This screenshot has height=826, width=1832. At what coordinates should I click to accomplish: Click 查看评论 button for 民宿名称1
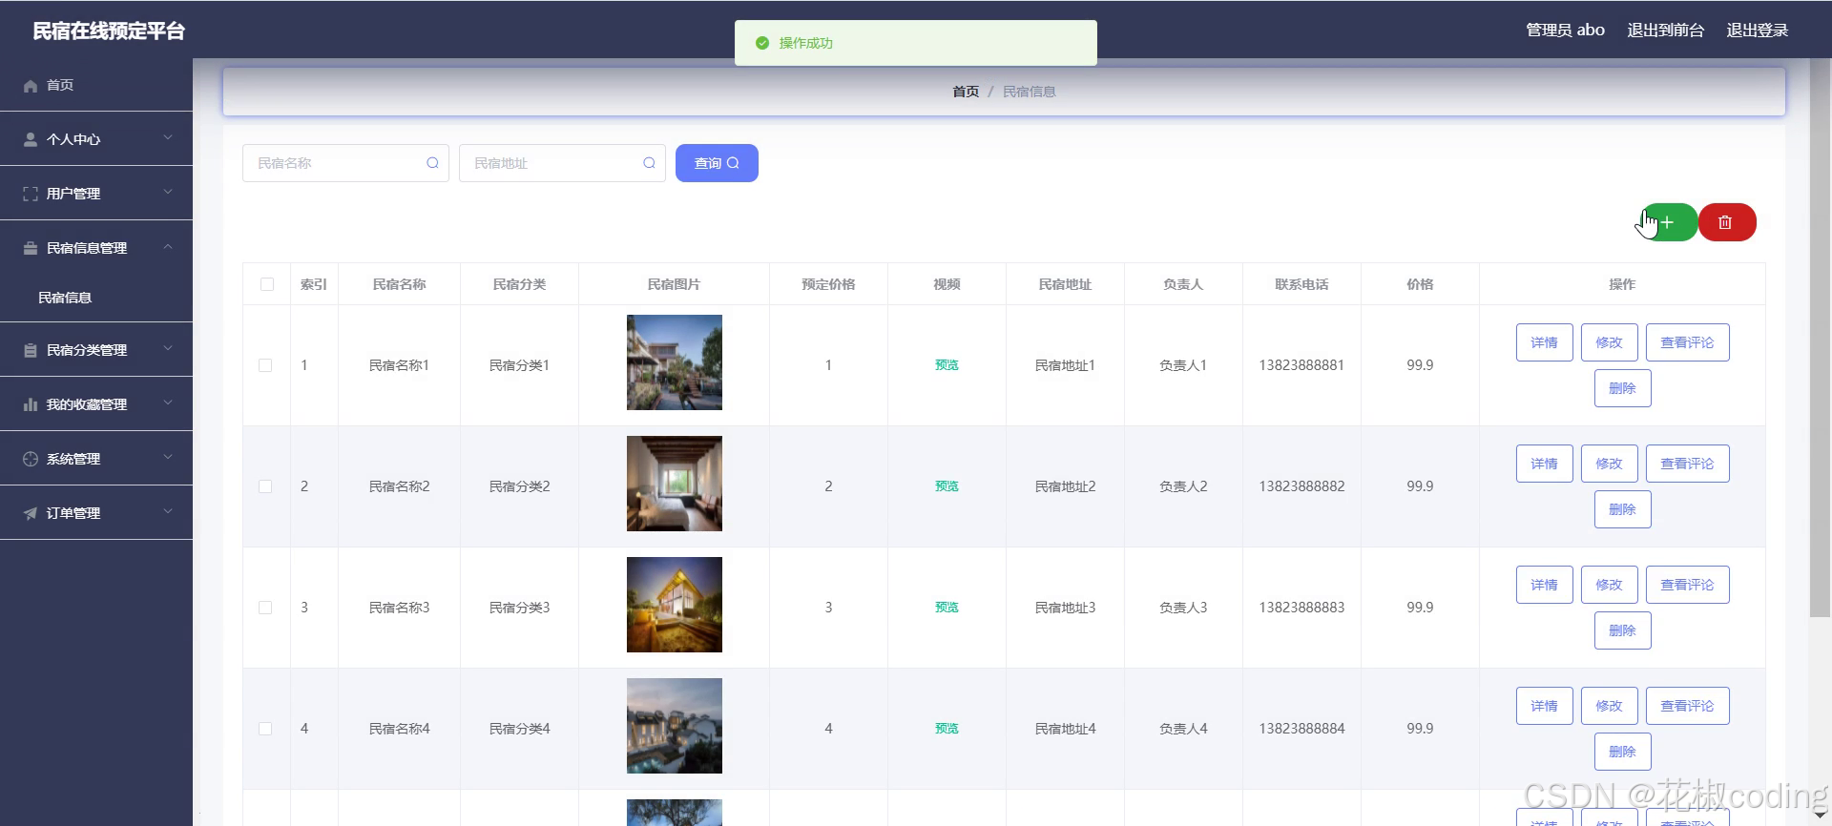[1687, 342]
